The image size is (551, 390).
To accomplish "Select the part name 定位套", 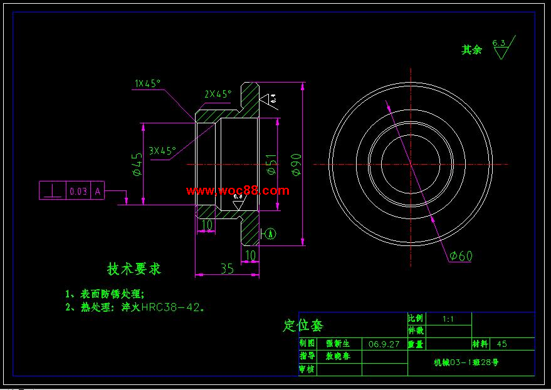I will point(303,326).
